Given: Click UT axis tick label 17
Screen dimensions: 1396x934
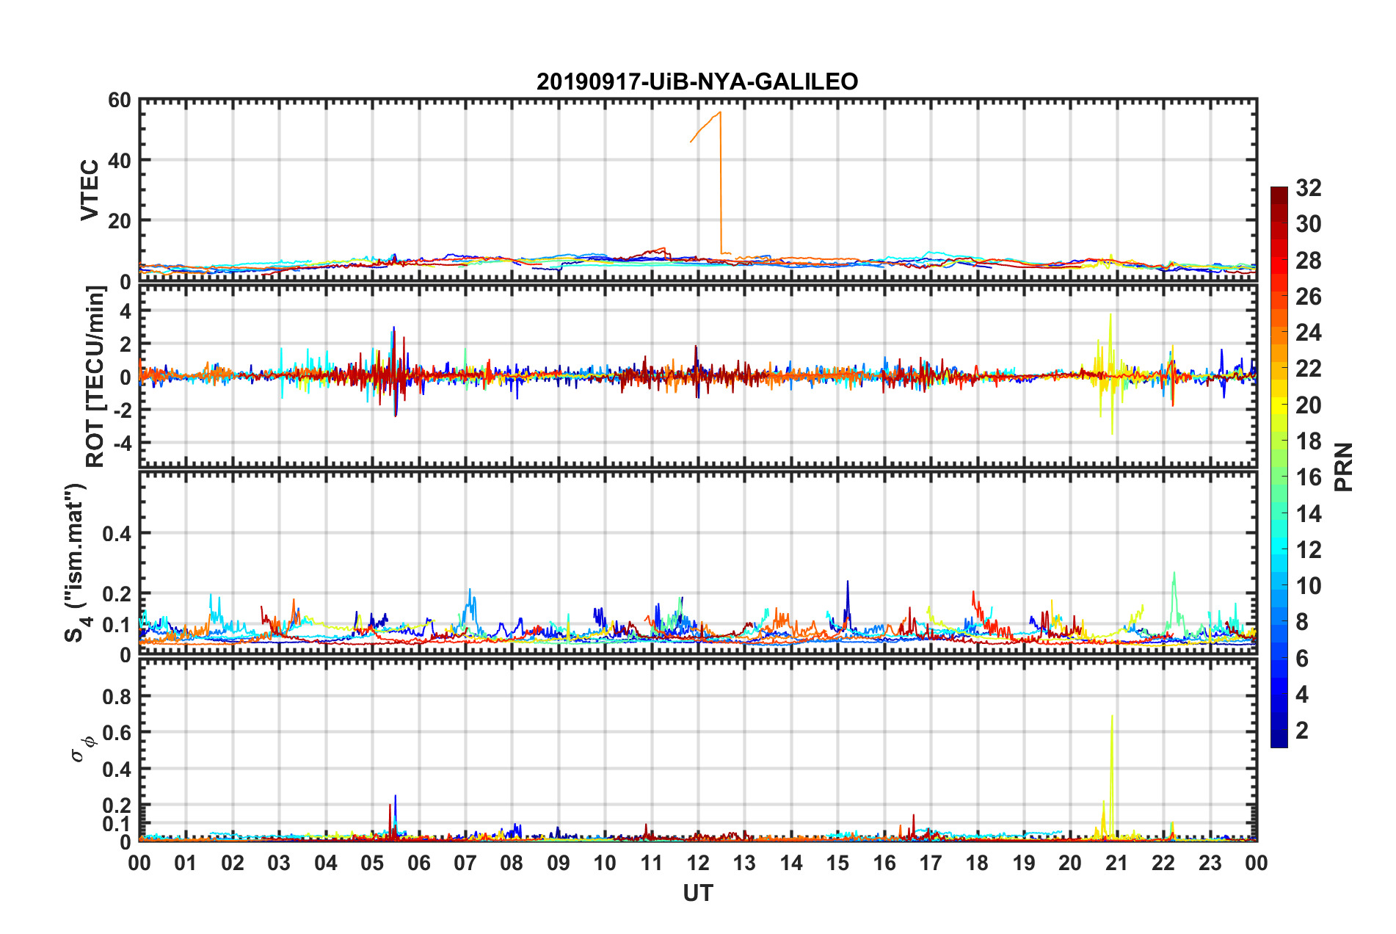Looking at the screenshot, I should [x=931, y=863].
